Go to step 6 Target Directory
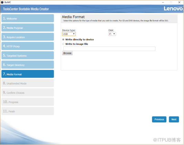This screenshot has height=145, width=184. coord(28,65)
